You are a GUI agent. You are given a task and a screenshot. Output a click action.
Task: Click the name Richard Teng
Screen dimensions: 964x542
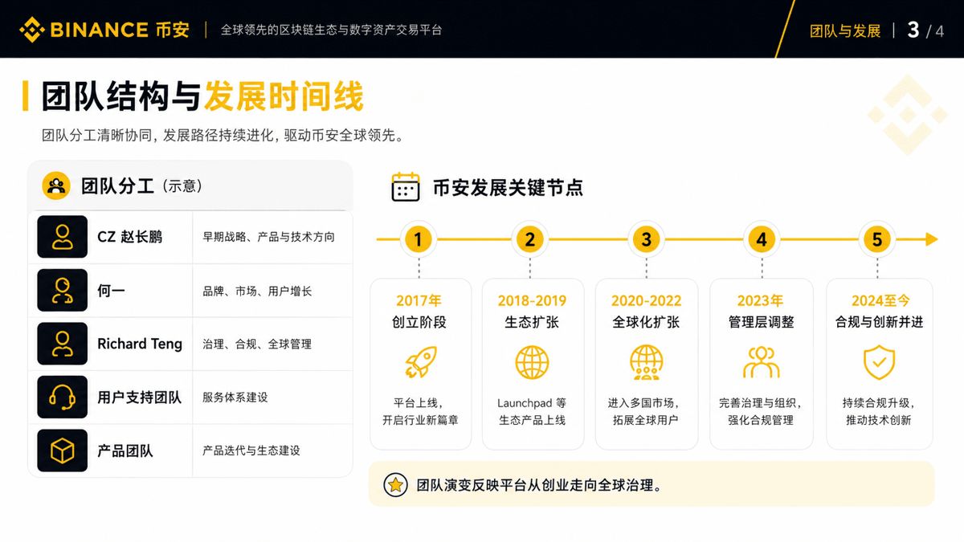140,344
